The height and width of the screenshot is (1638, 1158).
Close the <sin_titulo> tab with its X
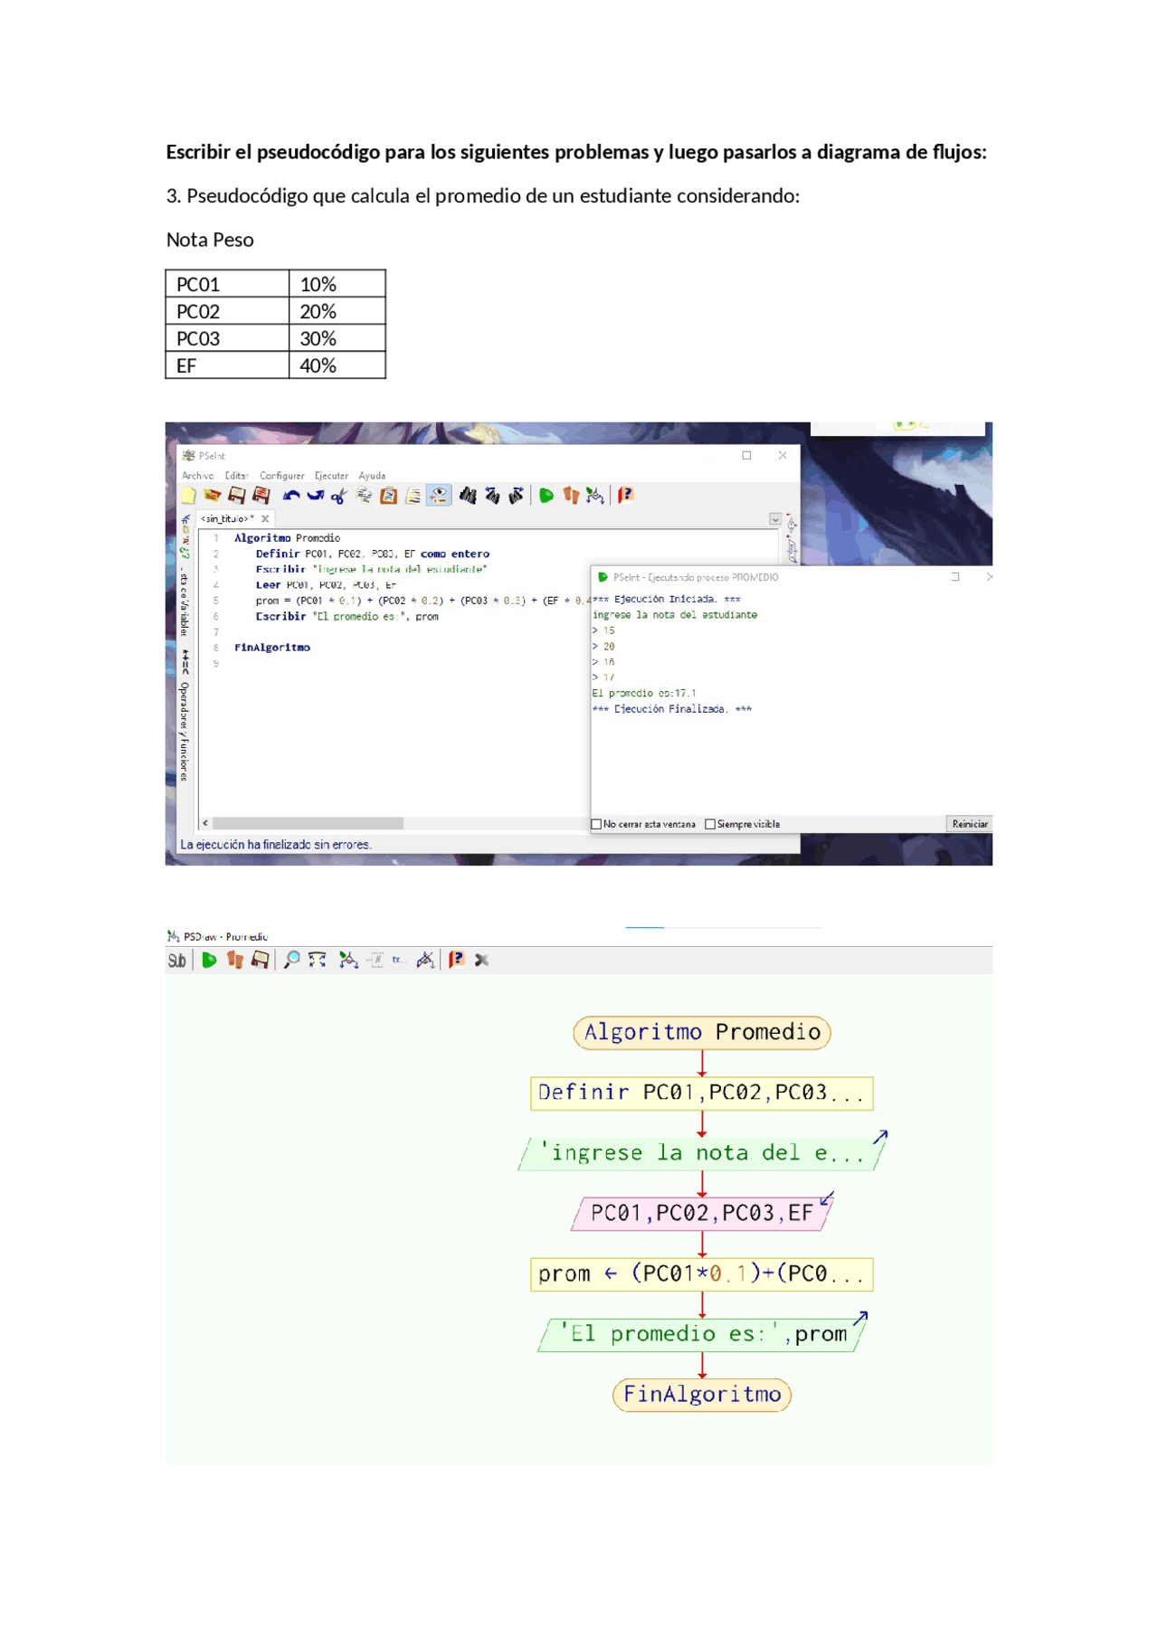click(265, 519)
